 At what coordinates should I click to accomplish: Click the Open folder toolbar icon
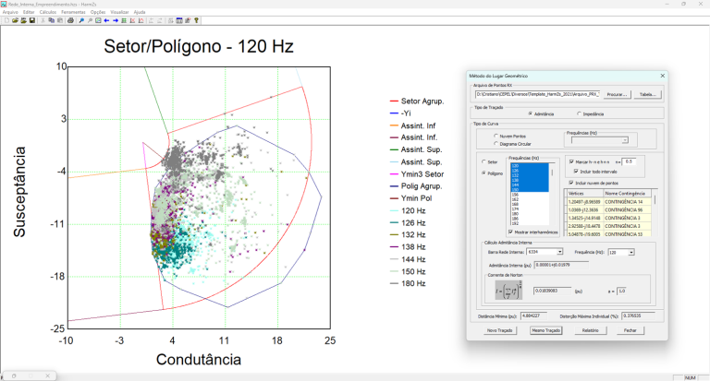(x=14, y=19)
